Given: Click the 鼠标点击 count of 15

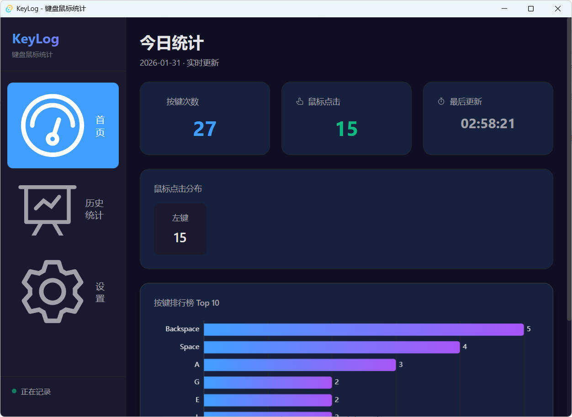Looking at the screenshot, I should [346, 128].
